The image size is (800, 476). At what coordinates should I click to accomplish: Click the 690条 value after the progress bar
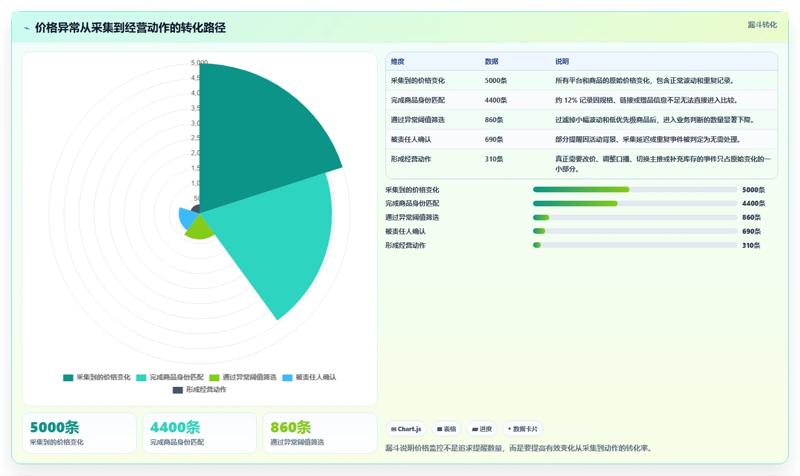[x=752, y=232]
